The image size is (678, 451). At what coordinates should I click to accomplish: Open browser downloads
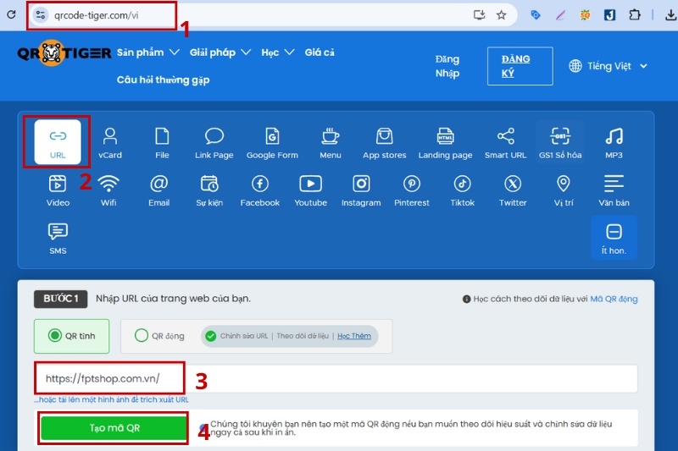(670, 15)
